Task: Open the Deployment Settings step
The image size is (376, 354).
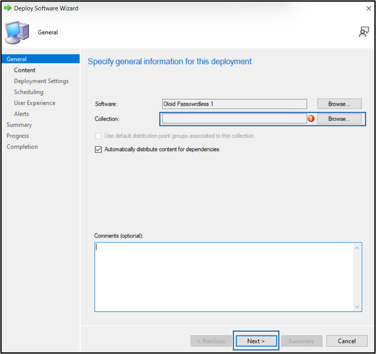Action: click(x=41, y=81)
